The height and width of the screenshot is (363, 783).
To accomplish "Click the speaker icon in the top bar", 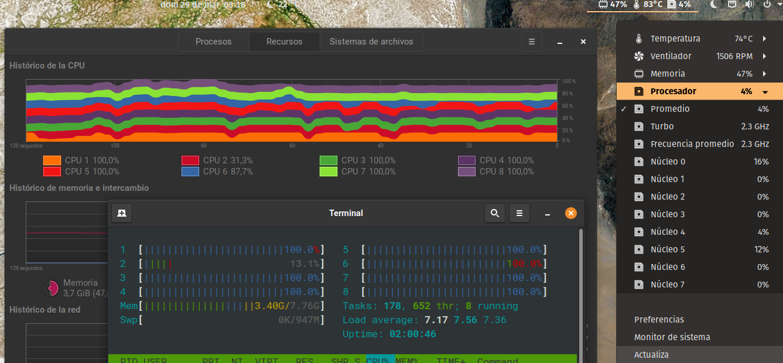I will coord(748,5).
